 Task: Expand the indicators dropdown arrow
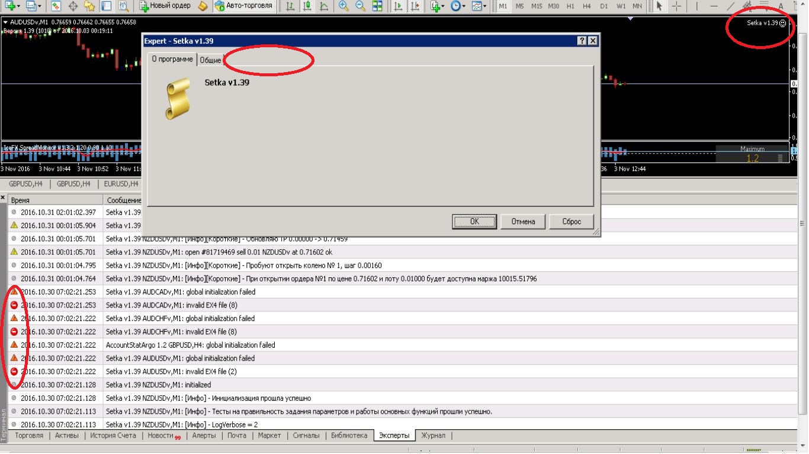[444, 6]
